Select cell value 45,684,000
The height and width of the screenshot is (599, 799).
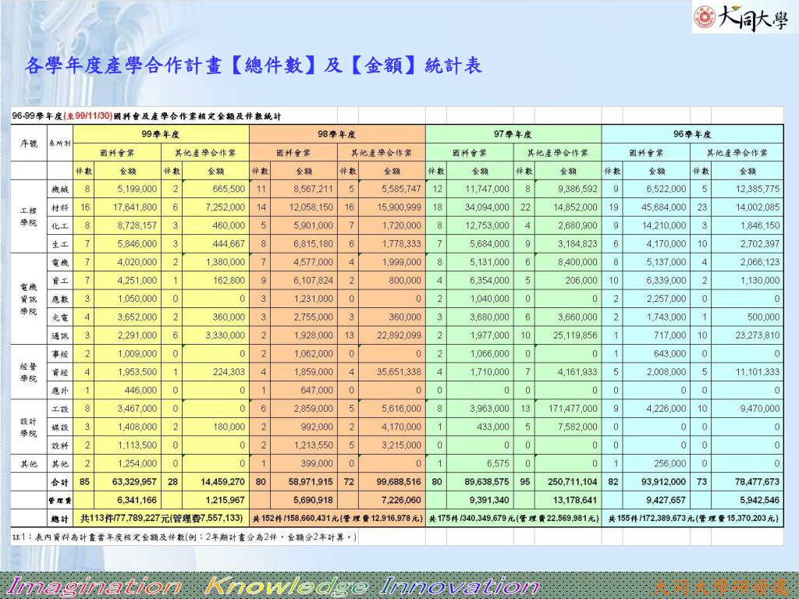(663, 207)
